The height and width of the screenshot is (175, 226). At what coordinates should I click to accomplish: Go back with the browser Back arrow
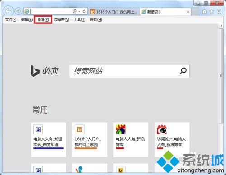pos(8,11)
